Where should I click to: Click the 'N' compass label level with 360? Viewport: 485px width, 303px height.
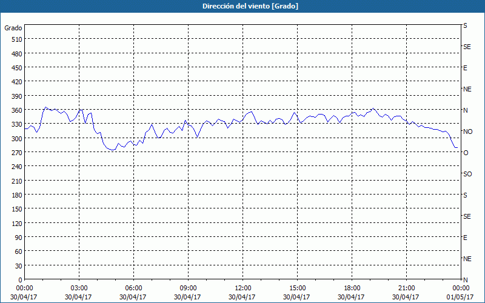click(465, 110)
